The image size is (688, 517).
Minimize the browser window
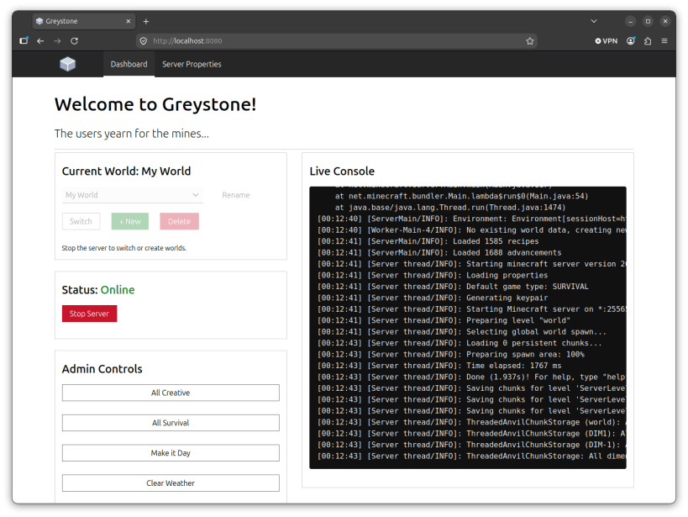(631, 21)
